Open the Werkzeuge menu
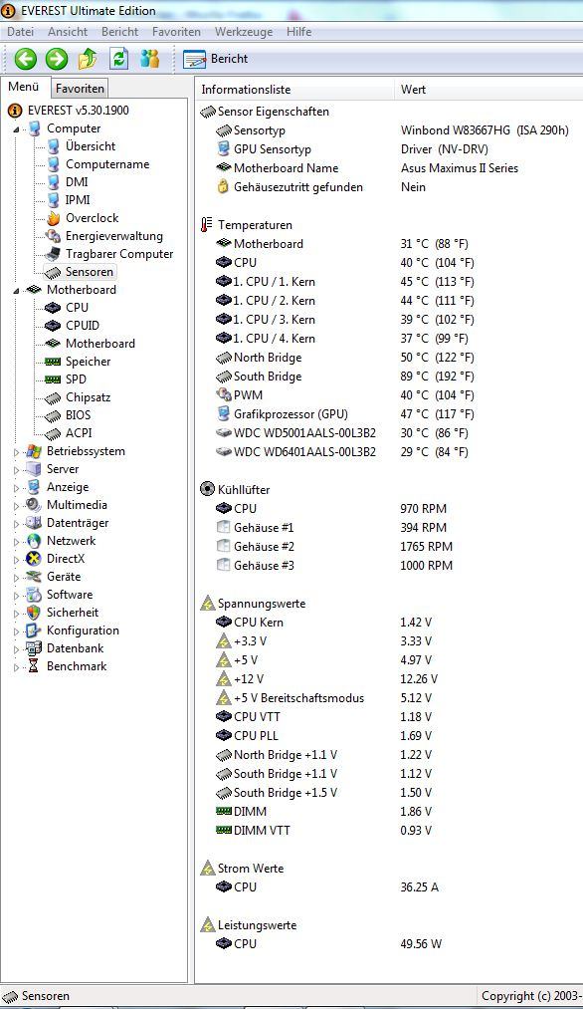 click(244, 32)
